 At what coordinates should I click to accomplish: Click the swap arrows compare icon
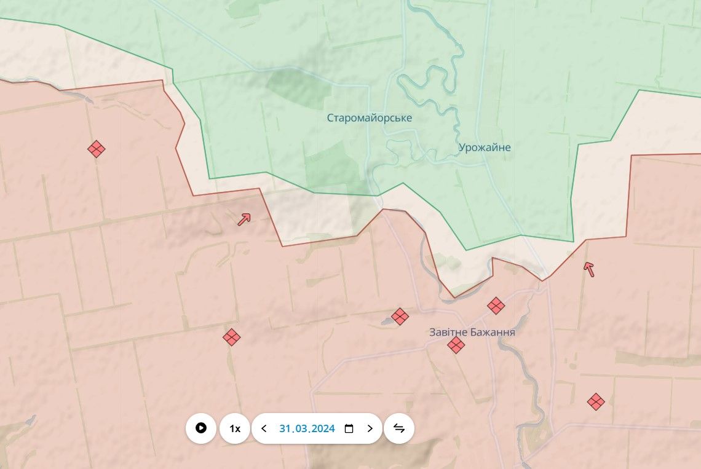[x=399, y=428]
